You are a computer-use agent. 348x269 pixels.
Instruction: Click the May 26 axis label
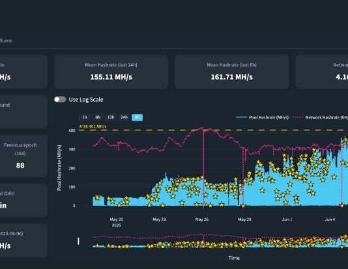(202, 219)
